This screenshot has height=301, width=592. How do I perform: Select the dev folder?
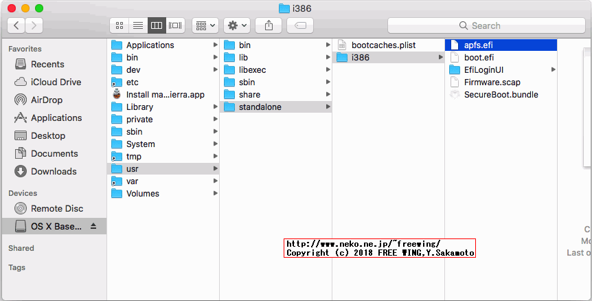163,70
